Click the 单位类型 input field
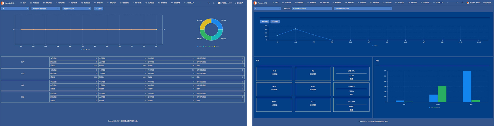 [311, 8]
